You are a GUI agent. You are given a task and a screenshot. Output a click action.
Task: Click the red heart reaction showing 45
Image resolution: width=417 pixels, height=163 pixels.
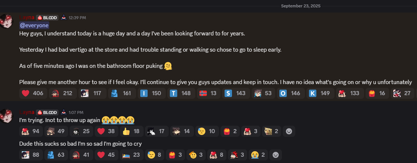coord(107,155)
